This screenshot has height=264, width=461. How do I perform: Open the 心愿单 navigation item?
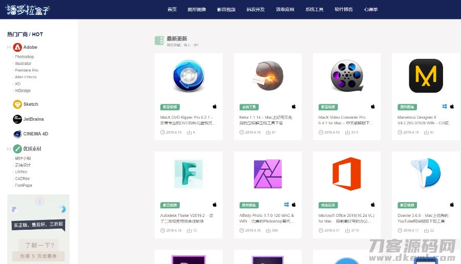(371, 9)
